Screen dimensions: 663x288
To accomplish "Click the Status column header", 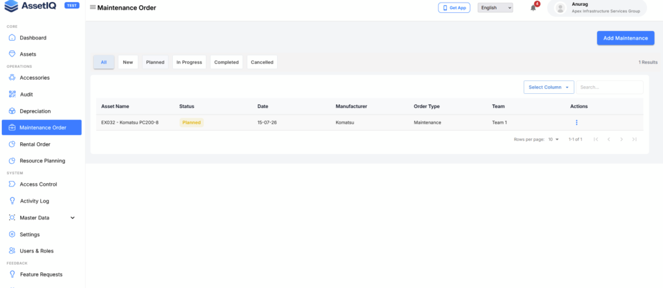I will tap(186, 107).
